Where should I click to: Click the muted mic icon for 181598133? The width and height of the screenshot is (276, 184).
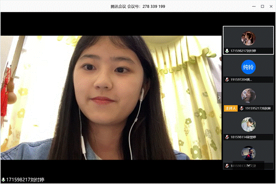[x=227, y=166]
